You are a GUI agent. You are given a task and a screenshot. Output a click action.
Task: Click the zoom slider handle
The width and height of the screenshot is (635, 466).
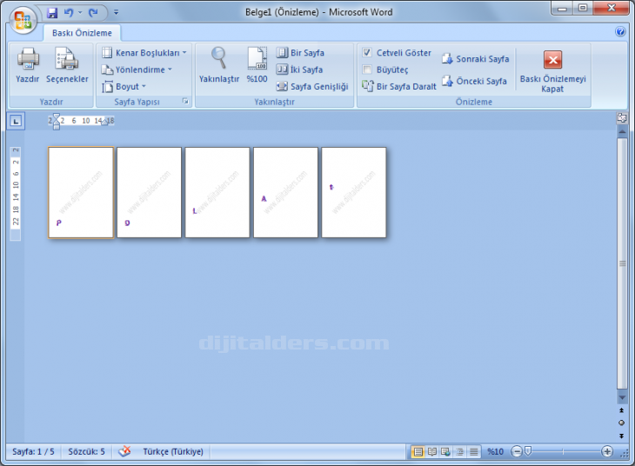[x=528, y=451]
